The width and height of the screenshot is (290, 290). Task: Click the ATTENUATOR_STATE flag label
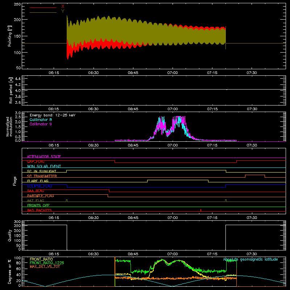44,157
